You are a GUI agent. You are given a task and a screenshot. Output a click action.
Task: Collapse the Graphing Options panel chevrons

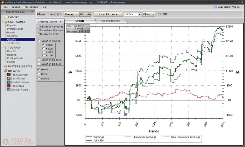tap(61, 22)
